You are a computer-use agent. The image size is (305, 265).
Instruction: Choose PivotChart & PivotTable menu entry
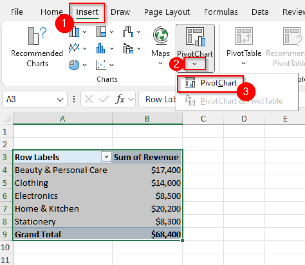[x=237, y=101]
